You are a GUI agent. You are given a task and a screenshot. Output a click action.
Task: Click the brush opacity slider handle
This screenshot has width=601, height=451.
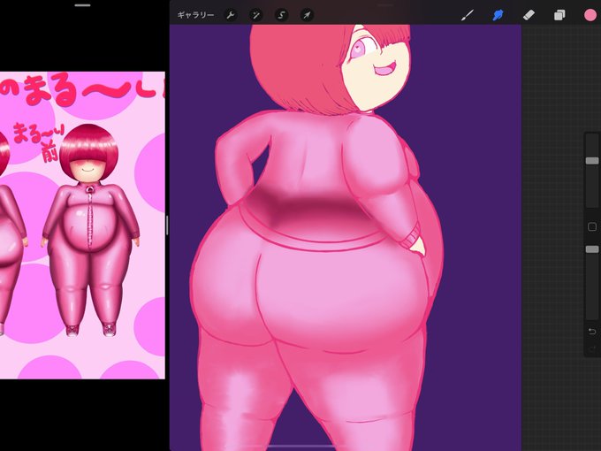point(592,249)
